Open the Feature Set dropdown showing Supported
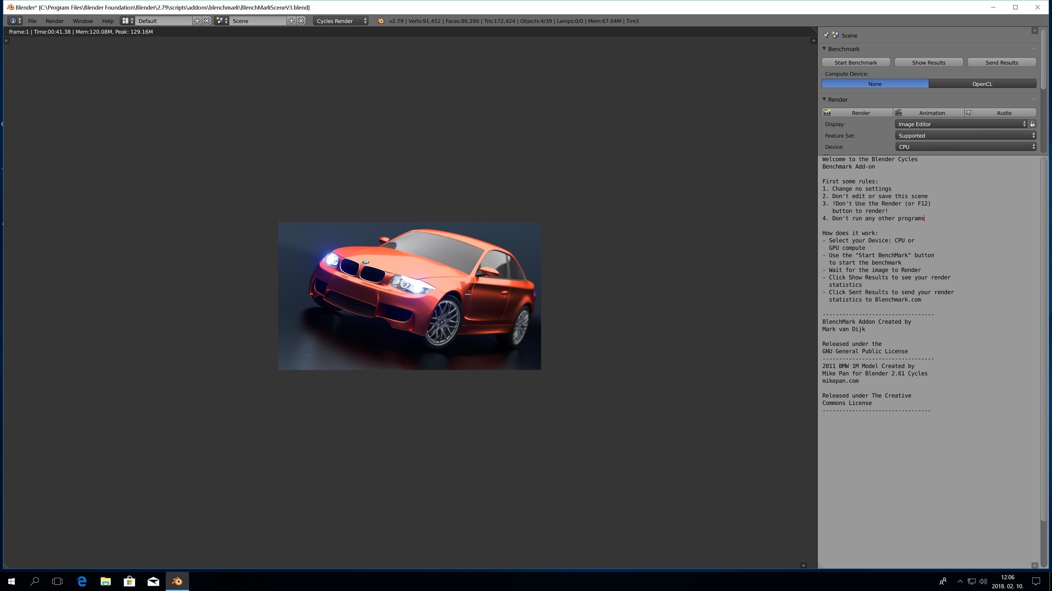Image resolution: width=1052 pixels, height=591 pixels. [965, 135]
